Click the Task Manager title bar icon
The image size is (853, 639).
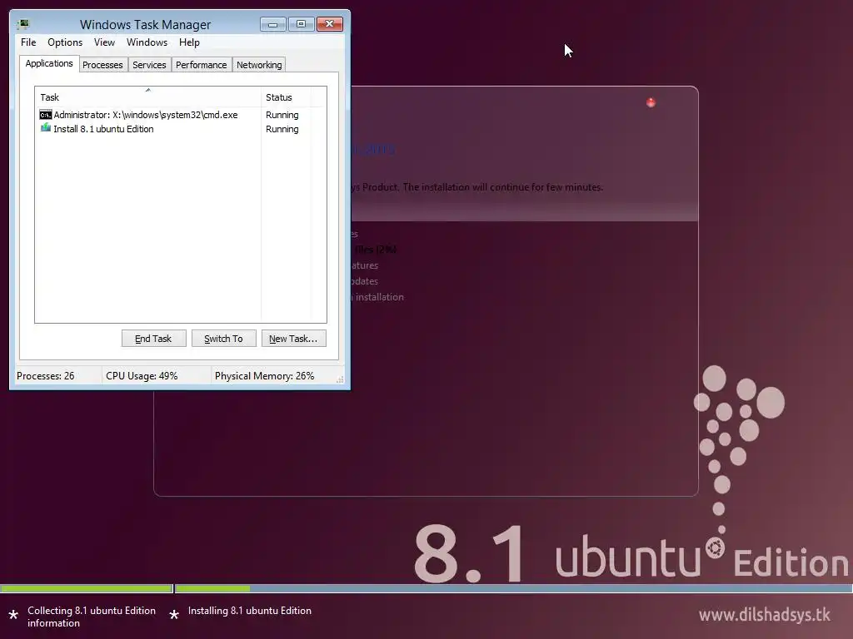point(23,24)
